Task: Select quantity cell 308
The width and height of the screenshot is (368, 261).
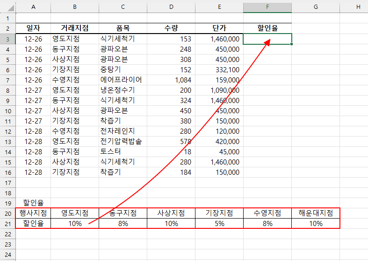Action: 171,59
